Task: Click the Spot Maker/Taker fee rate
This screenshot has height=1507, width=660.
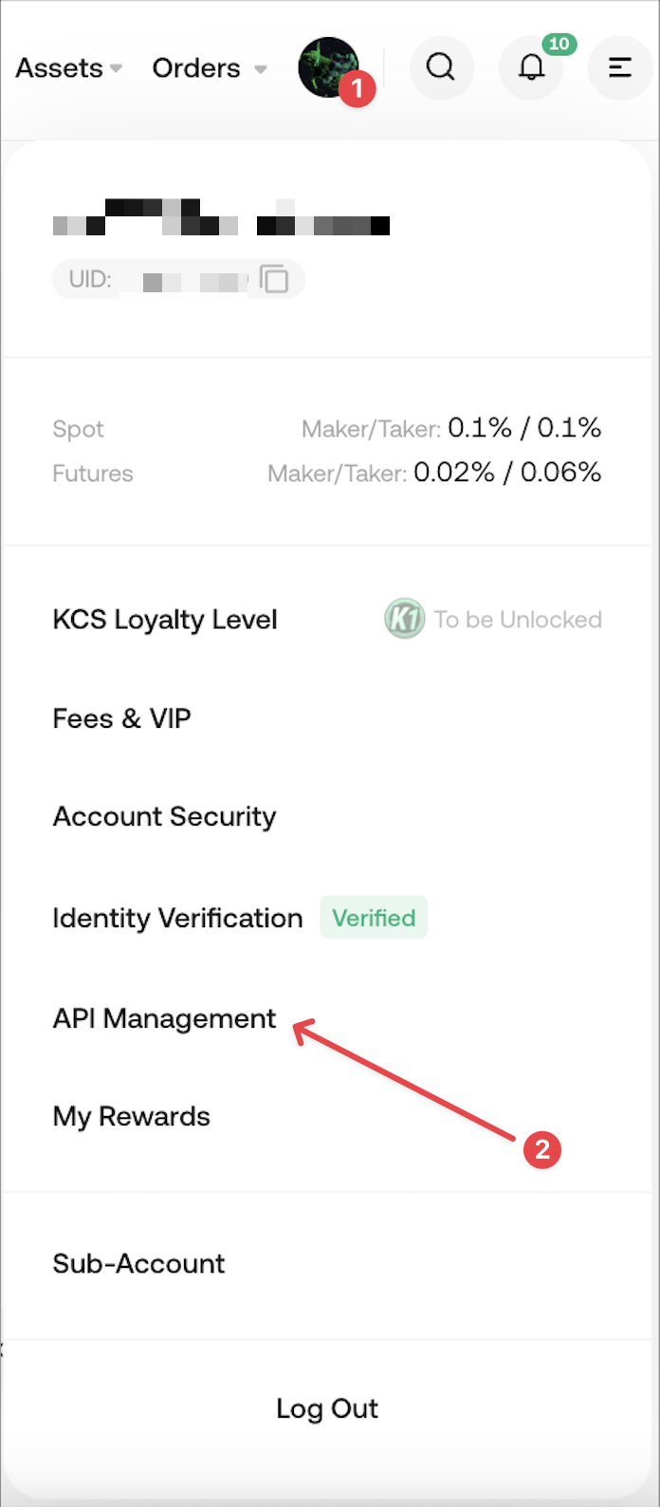Action: [x=523, y=428]
